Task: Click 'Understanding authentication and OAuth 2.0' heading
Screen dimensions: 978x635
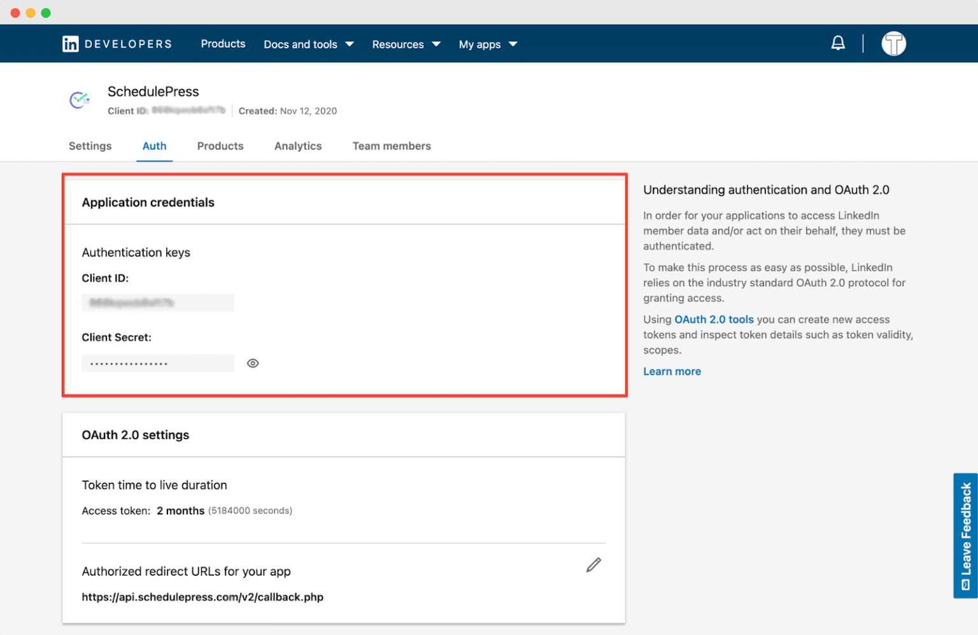Action: (766, 190)
